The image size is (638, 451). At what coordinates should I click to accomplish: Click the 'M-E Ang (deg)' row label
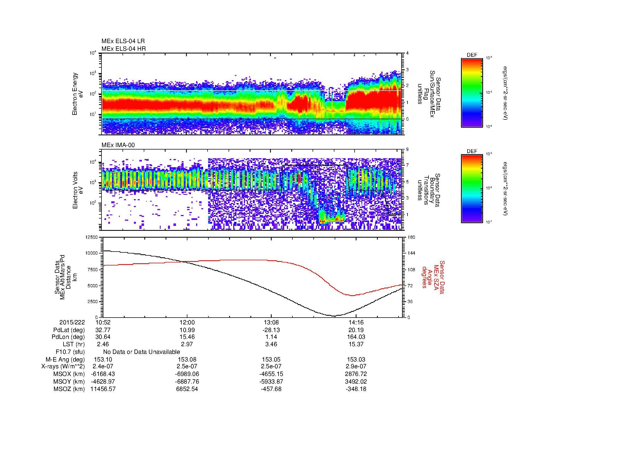coord(65,360)
